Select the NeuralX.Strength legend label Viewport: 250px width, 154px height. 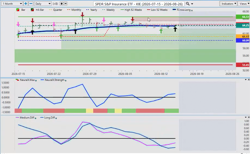pyautogui.click(x=55, y=80)
